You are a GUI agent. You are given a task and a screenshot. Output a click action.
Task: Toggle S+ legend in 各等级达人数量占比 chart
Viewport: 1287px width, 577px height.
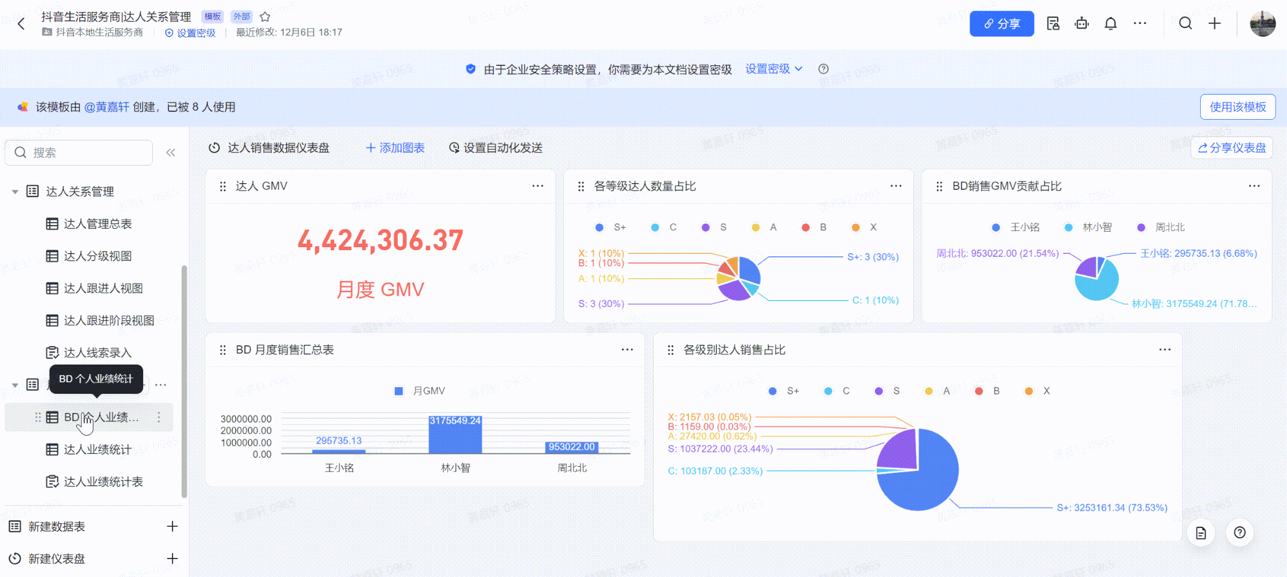[611, 227]
